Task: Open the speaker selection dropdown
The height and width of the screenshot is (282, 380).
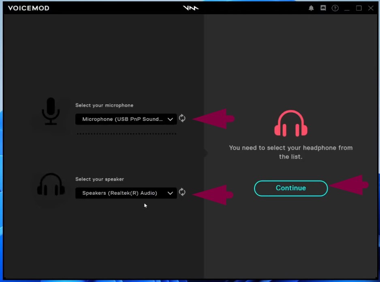Action: pos(126,193)
